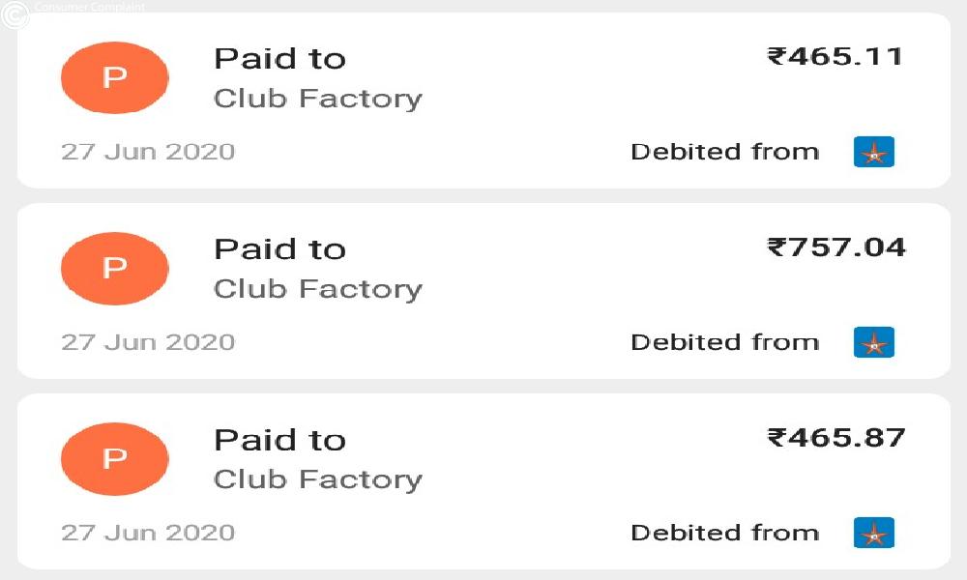Viewport: 967px width, 580px height.
Task: Click the '27 Jun 2020' date of ₹465.11 payment
Action: pyautogui.click(x=148, y=152)
